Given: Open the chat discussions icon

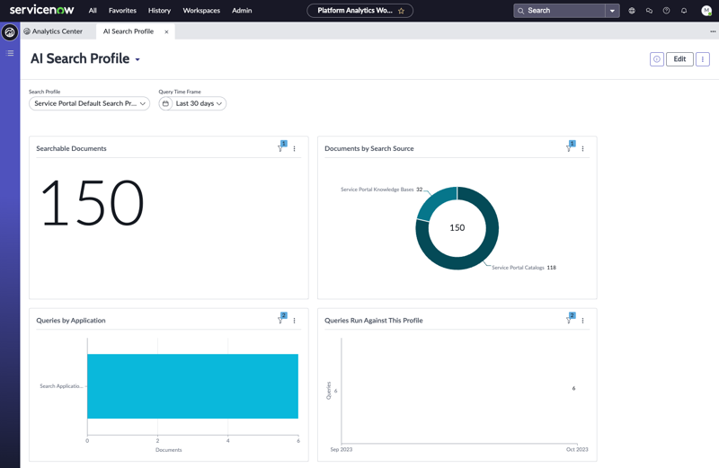Looking at the screenshot, I should (x=649, y=11).
